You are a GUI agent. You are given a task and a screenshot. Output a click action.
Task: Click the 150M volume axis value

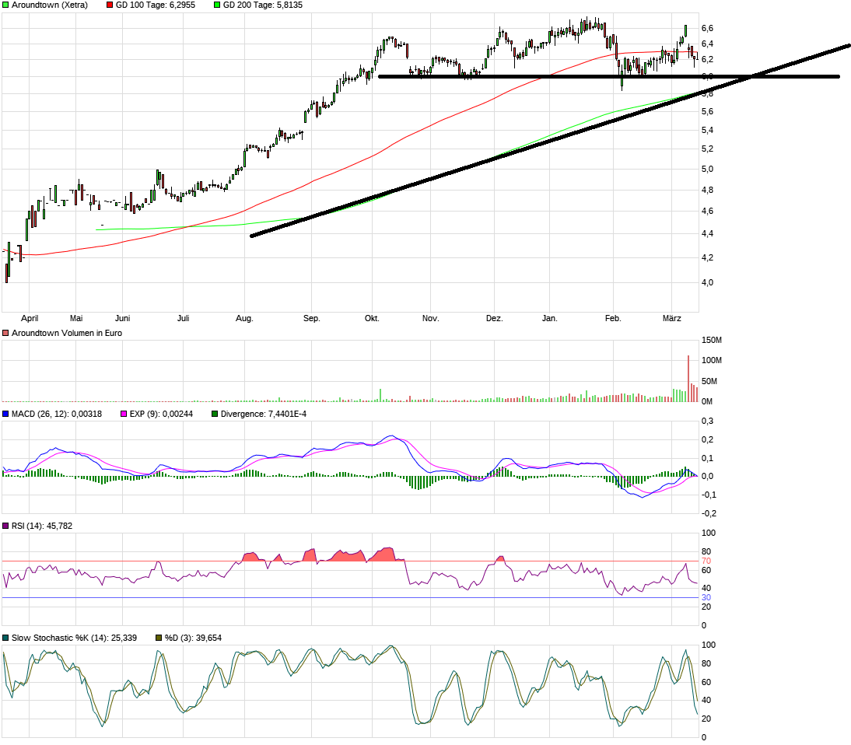(x=712, y=340)
